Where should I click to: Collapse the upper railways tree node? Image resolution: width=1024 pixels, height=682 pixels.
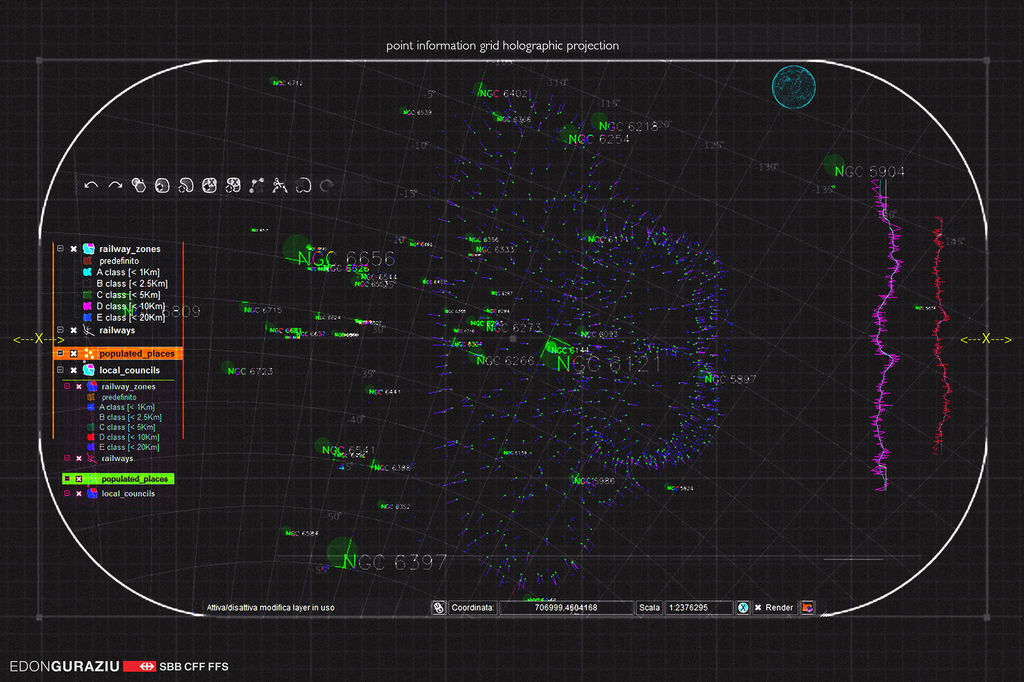(x=60, y=330)
